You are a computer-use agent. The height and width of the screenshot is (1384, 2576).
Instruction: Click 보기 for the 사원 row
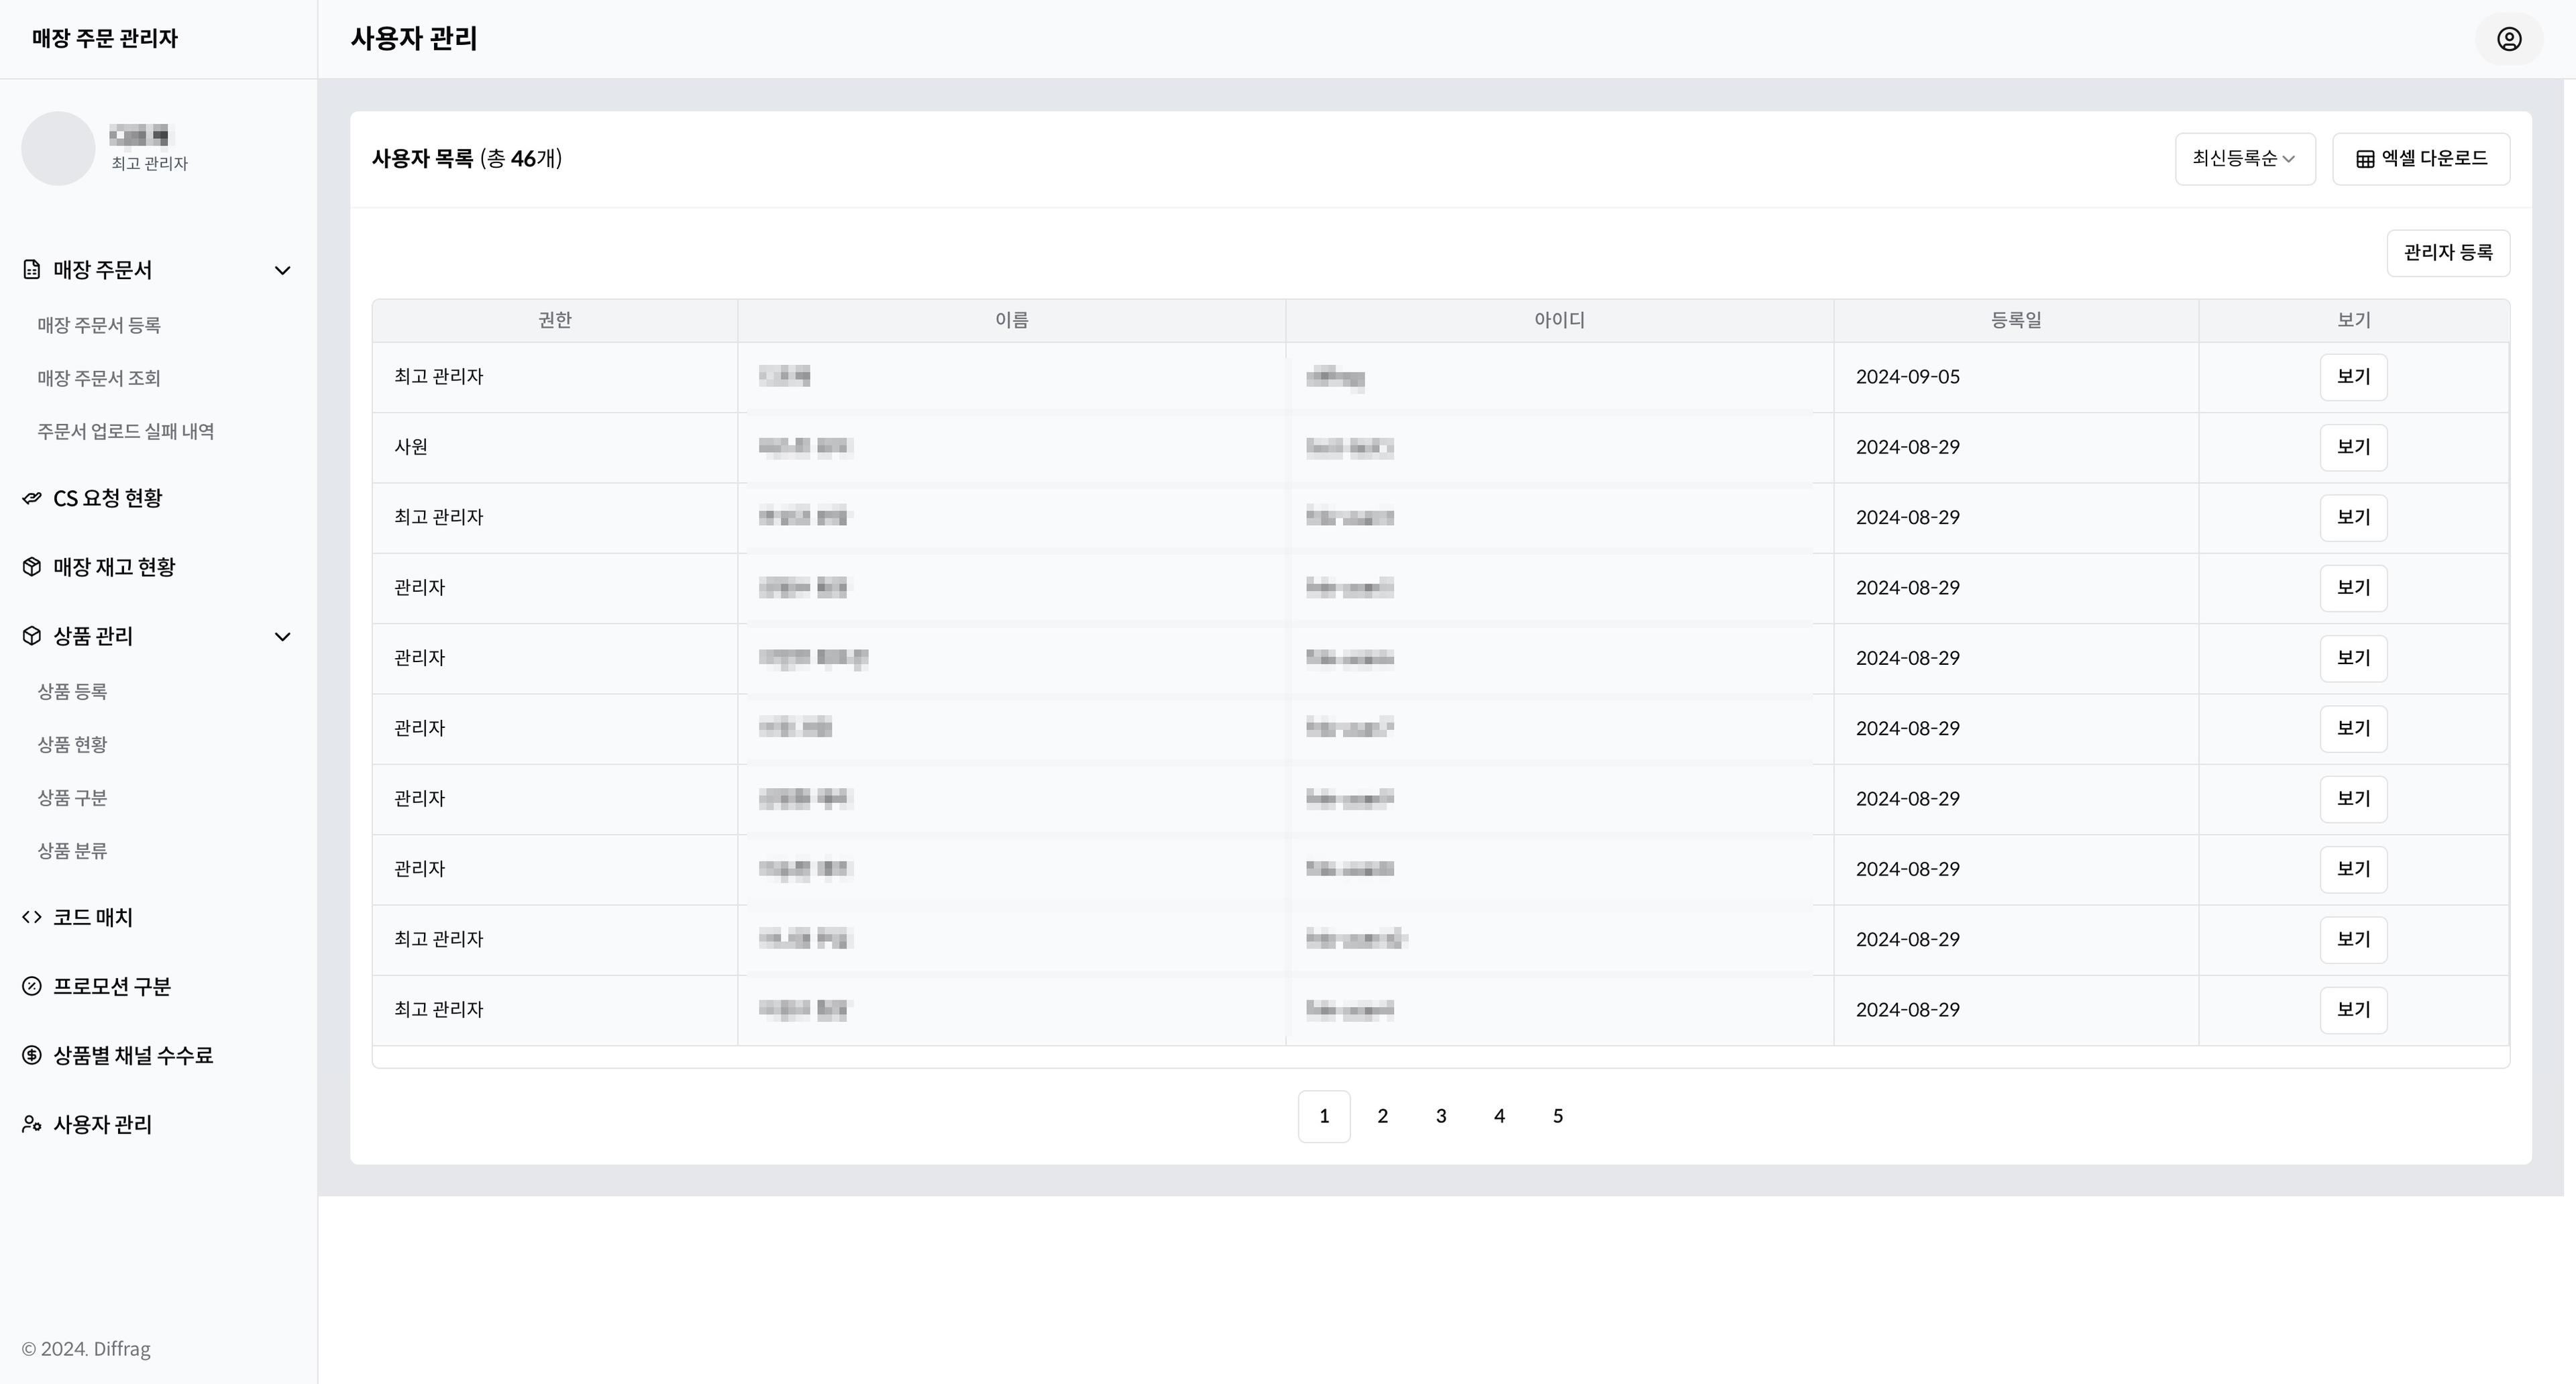[2353, 447]
